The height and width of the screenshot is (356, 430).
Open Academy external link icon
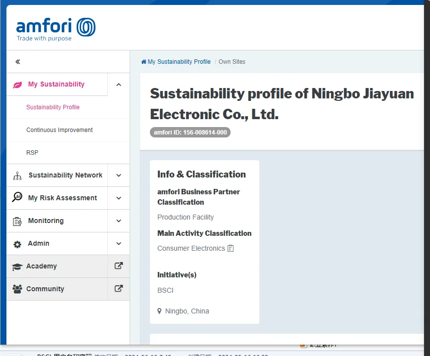119,266
